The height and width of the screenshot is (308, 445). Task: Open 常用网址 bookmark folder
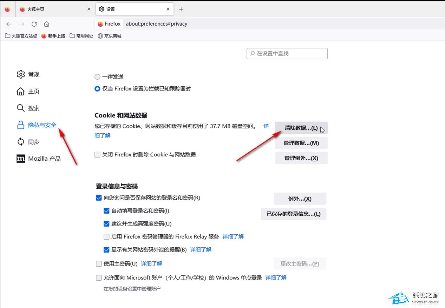pos(81,36)
